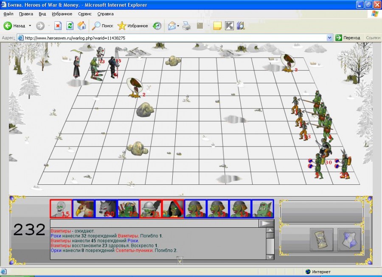Print the page with printer icon
The image size is (382, 277).
point(186,25)
